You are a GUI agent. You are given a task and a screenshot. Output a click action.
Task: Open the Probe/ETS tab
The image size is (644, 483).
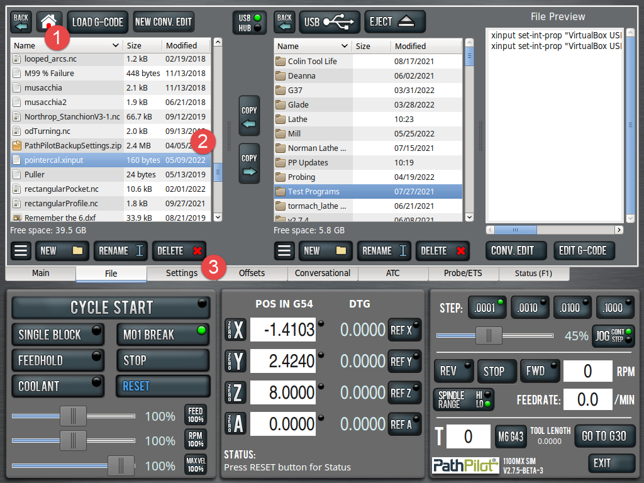tap(463, 274)
